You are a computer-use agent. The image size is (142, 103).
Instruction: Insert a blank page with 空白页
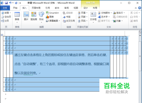6,17
